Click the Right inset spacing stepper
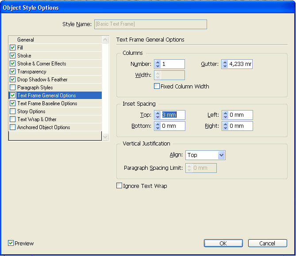 [x=225, y=126]
